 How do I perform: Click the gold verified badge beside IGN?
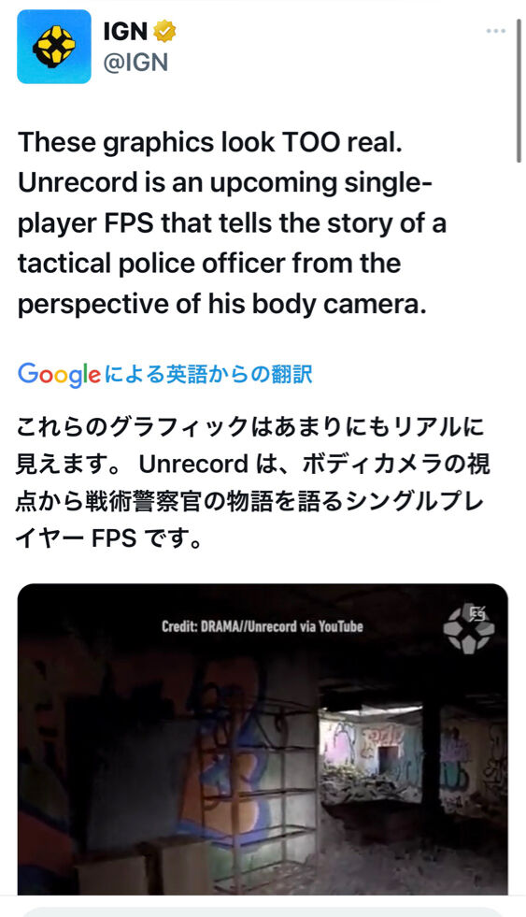164,31
